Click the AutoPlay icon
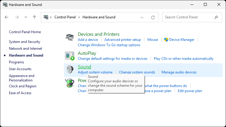 70,56
